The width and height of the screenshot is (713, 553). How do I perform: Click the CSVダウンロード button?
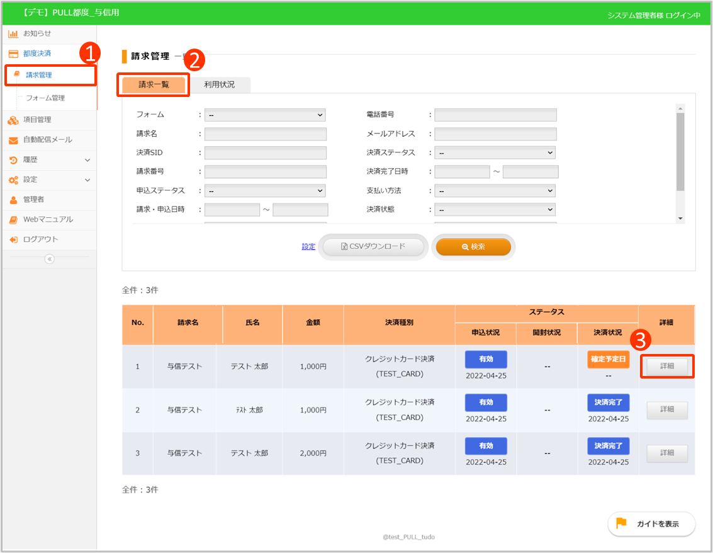pyautogui.click(x=374, y=247)
